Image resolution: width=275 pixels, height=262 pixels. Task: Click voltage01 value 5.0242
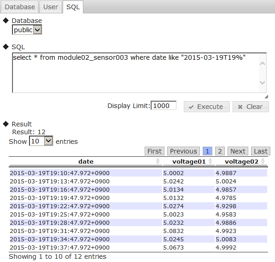point(174,181)
